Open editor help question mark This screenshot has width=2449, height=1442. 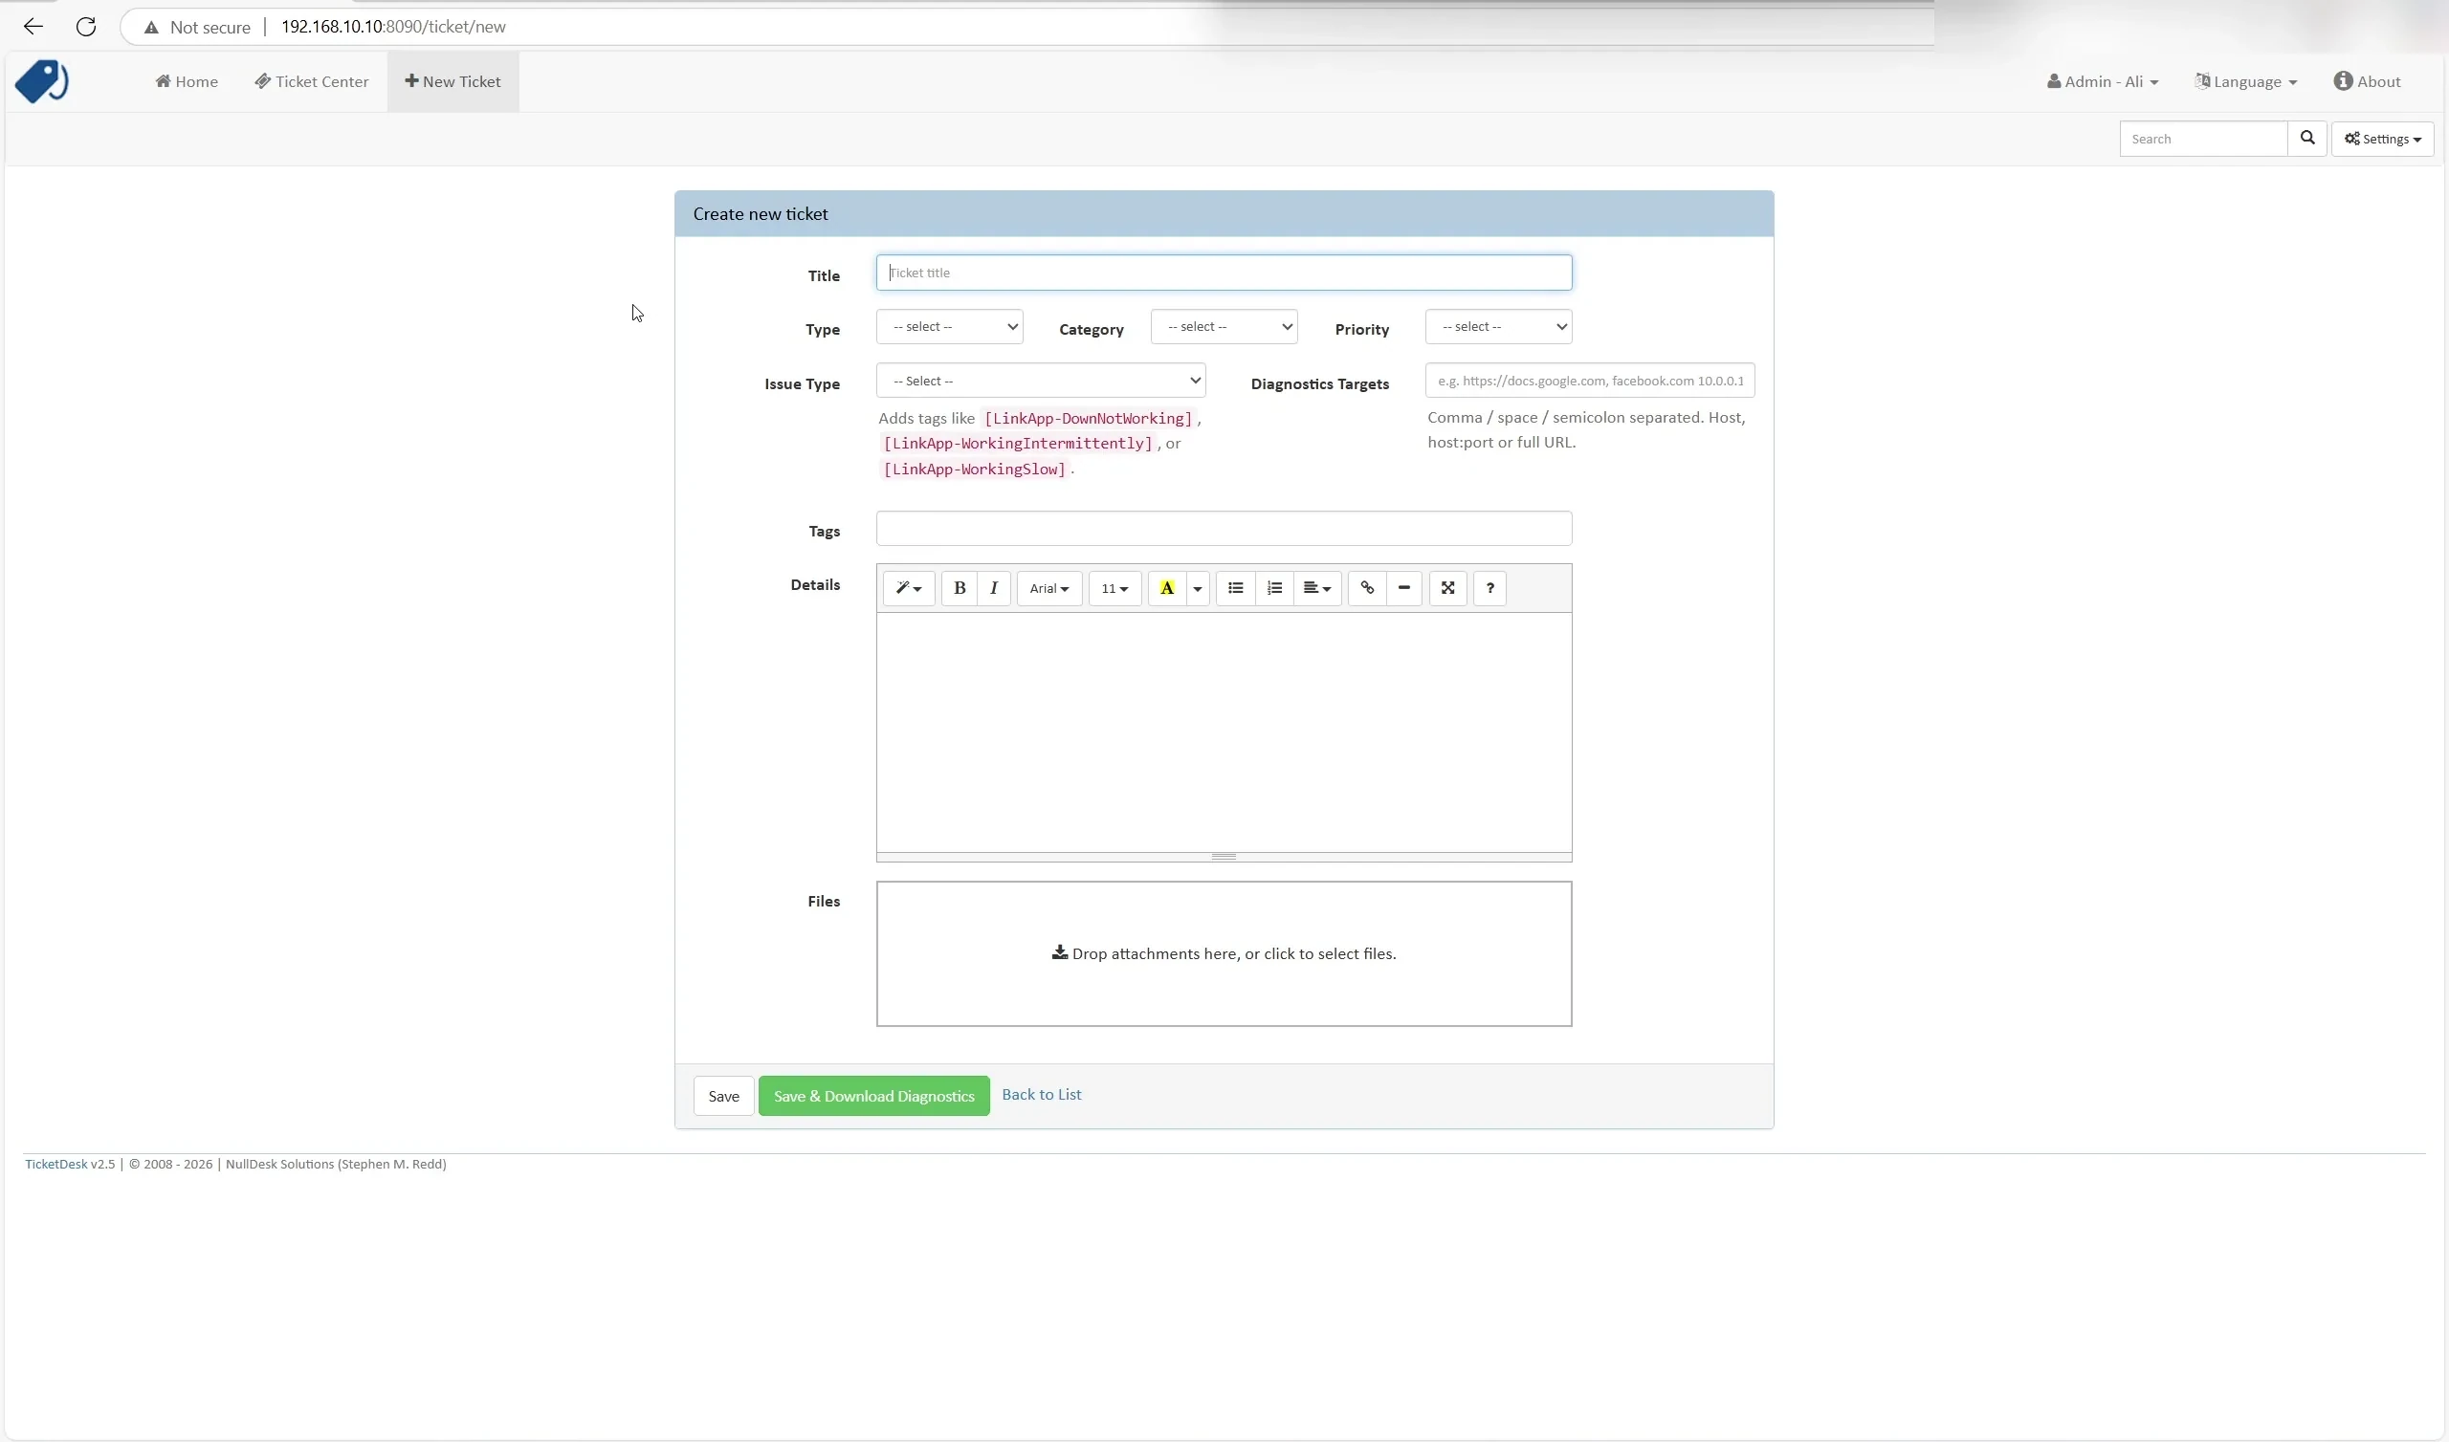coord(1489,589)
